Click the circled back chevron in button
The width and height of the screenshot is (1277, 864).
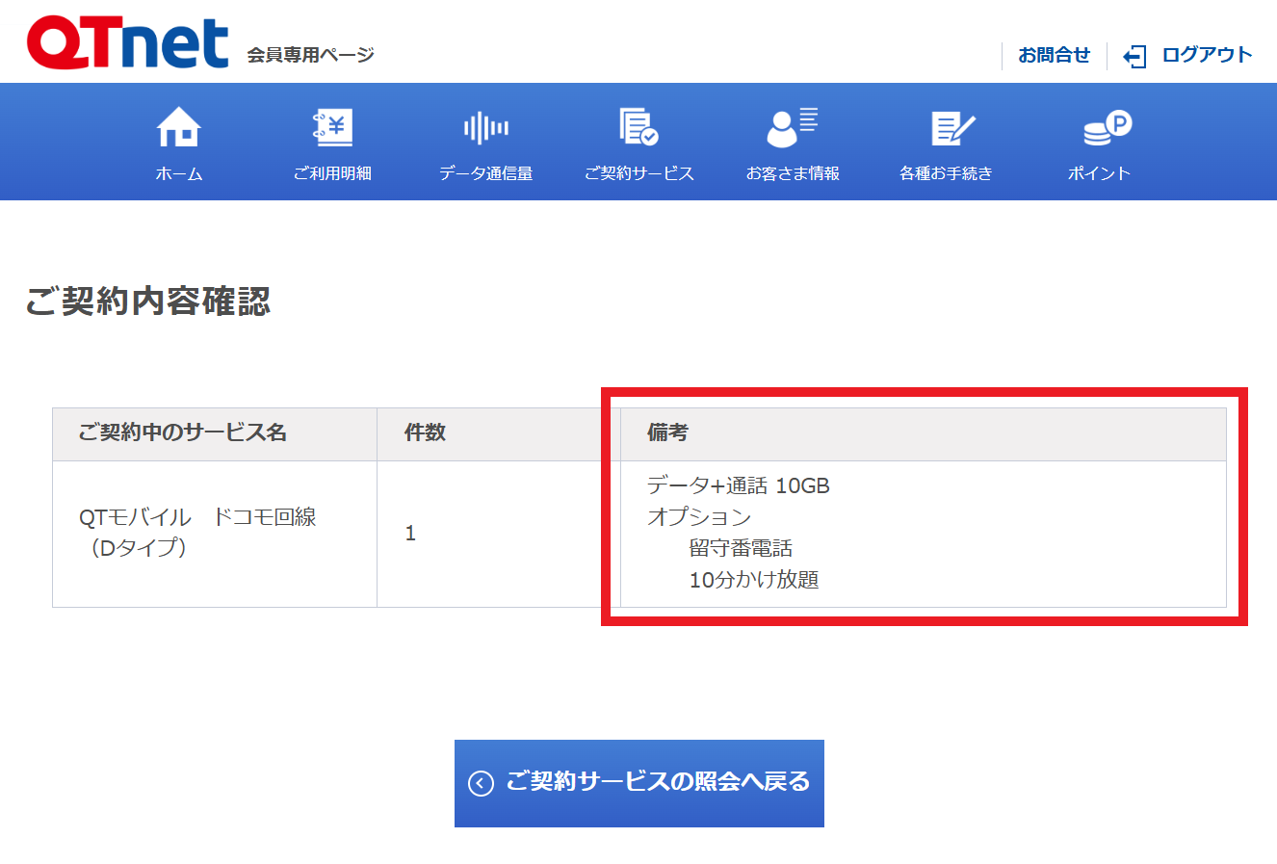point(481,783)
